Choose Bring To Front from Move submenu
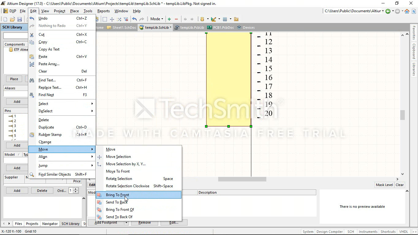 point(117,195)
